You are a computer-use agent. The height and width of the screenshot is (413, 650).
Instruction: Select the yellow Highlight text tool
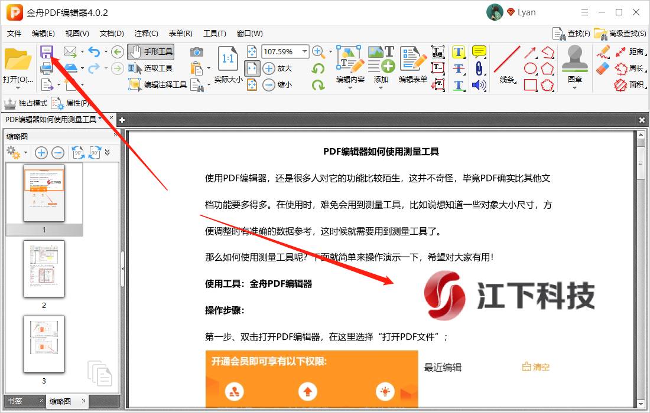(458, 52)
